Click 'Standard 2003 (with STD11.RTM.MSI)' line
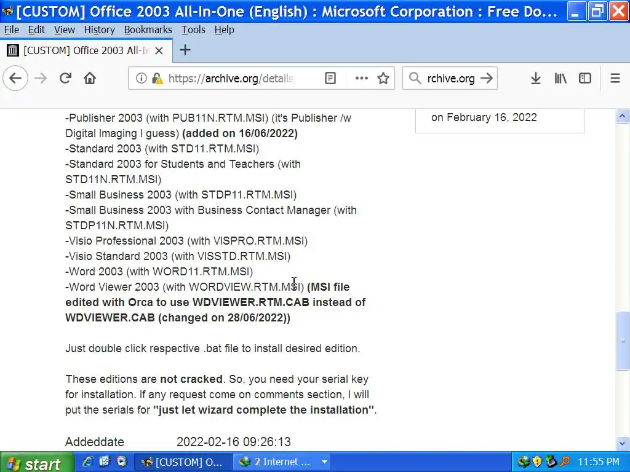The height and width of the screenshot is (472, 630). point(162,149)
